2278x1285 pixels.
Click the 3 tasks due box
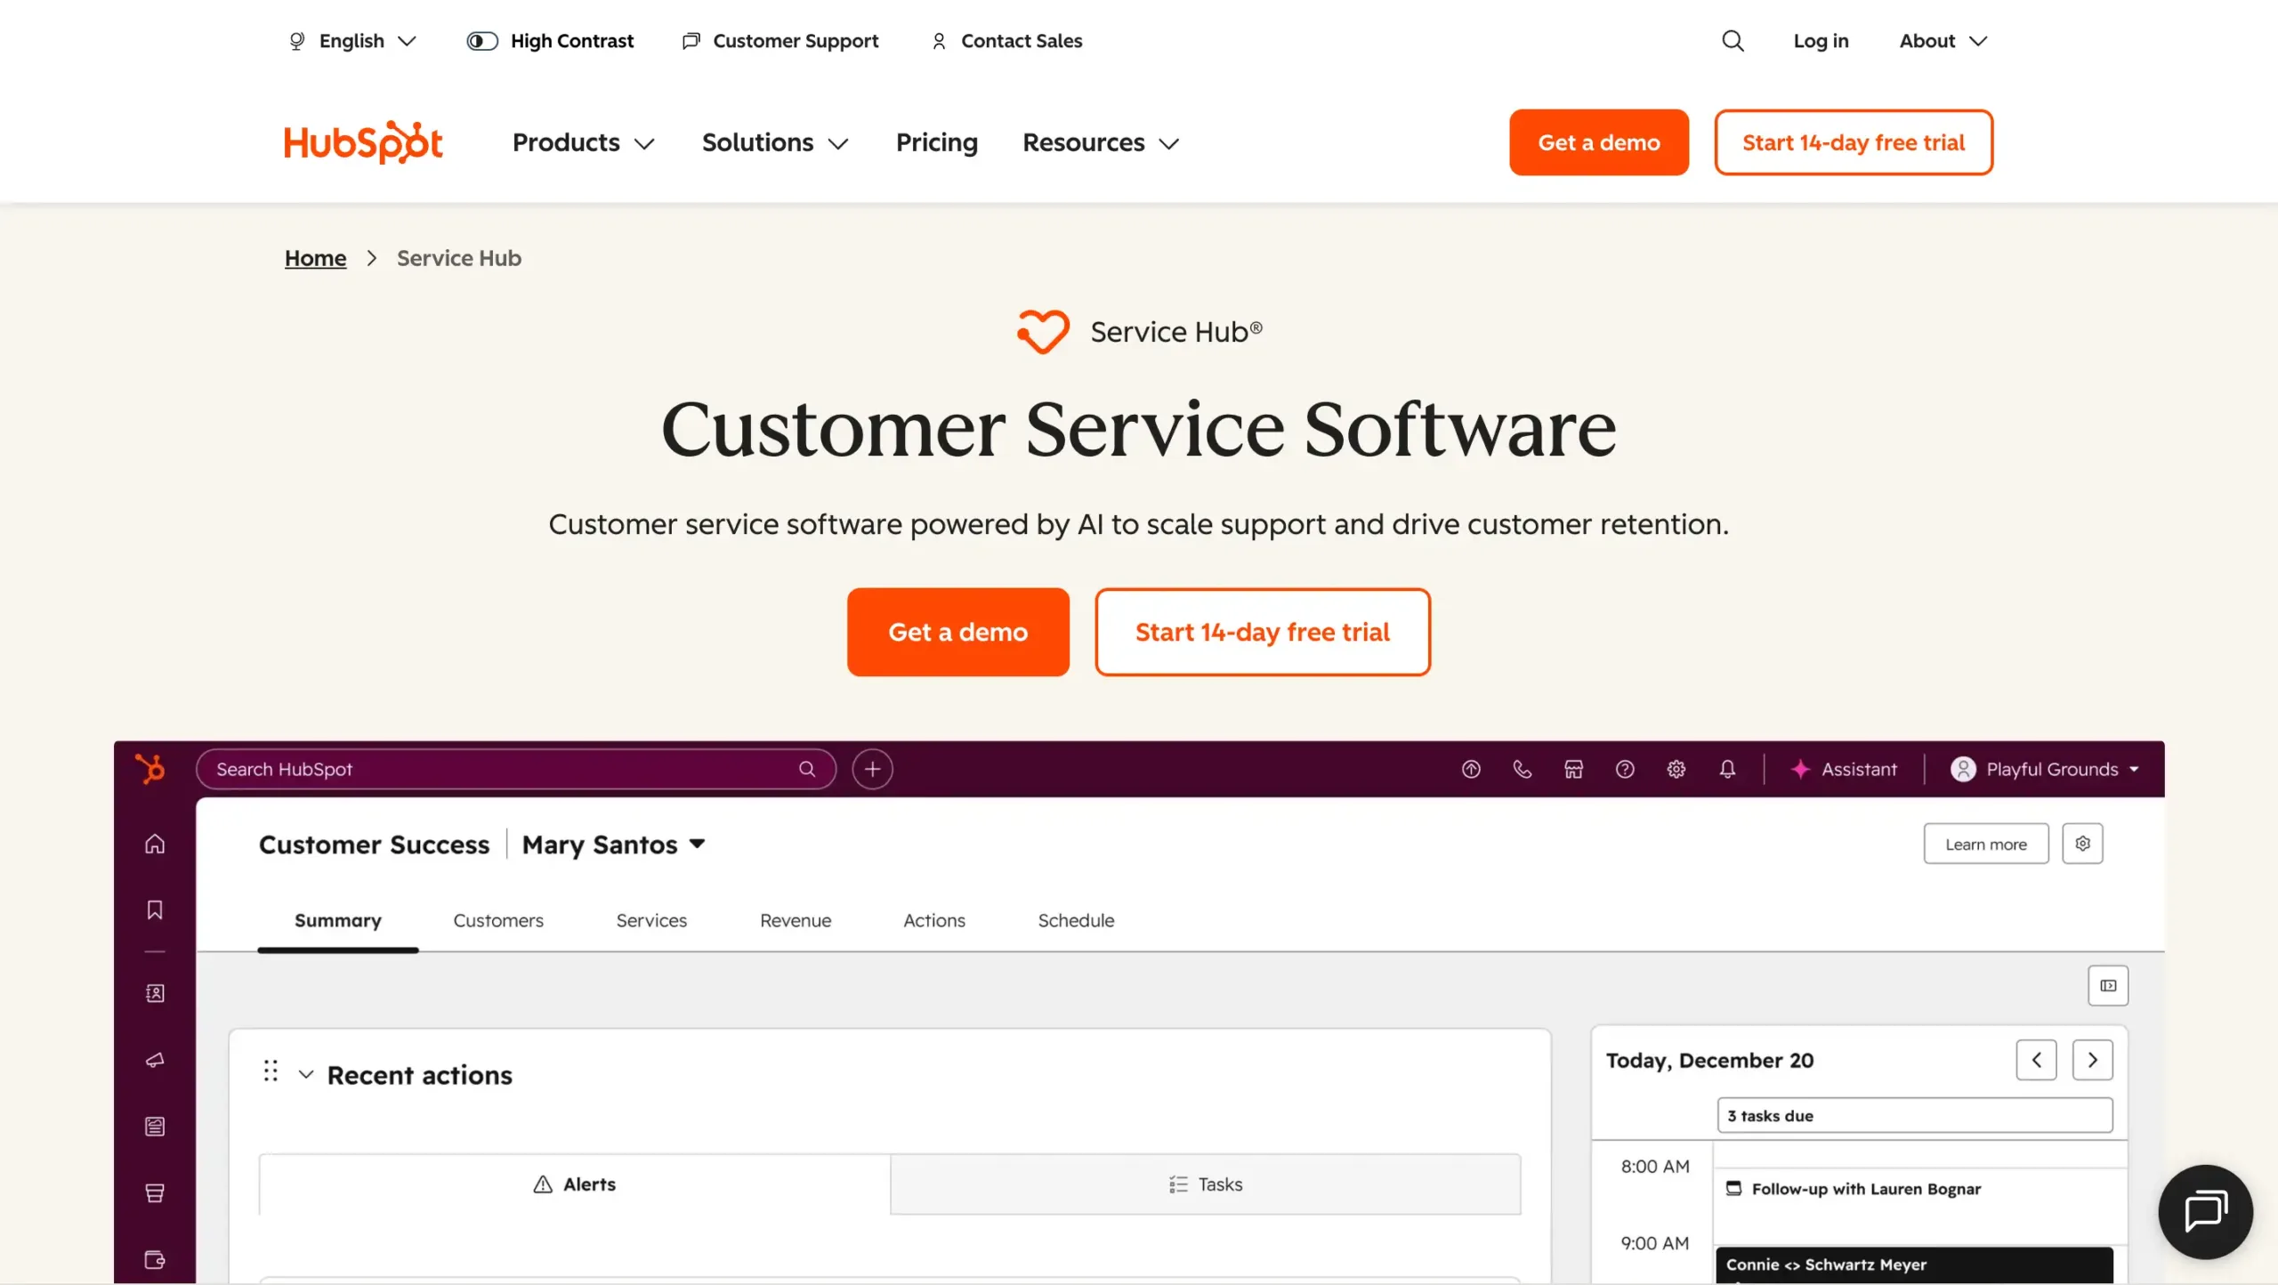click(x=1915, y=1115)
